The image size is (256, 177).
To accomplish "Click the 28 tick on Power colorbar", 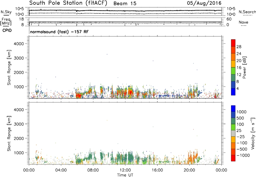I will (239, 47).
